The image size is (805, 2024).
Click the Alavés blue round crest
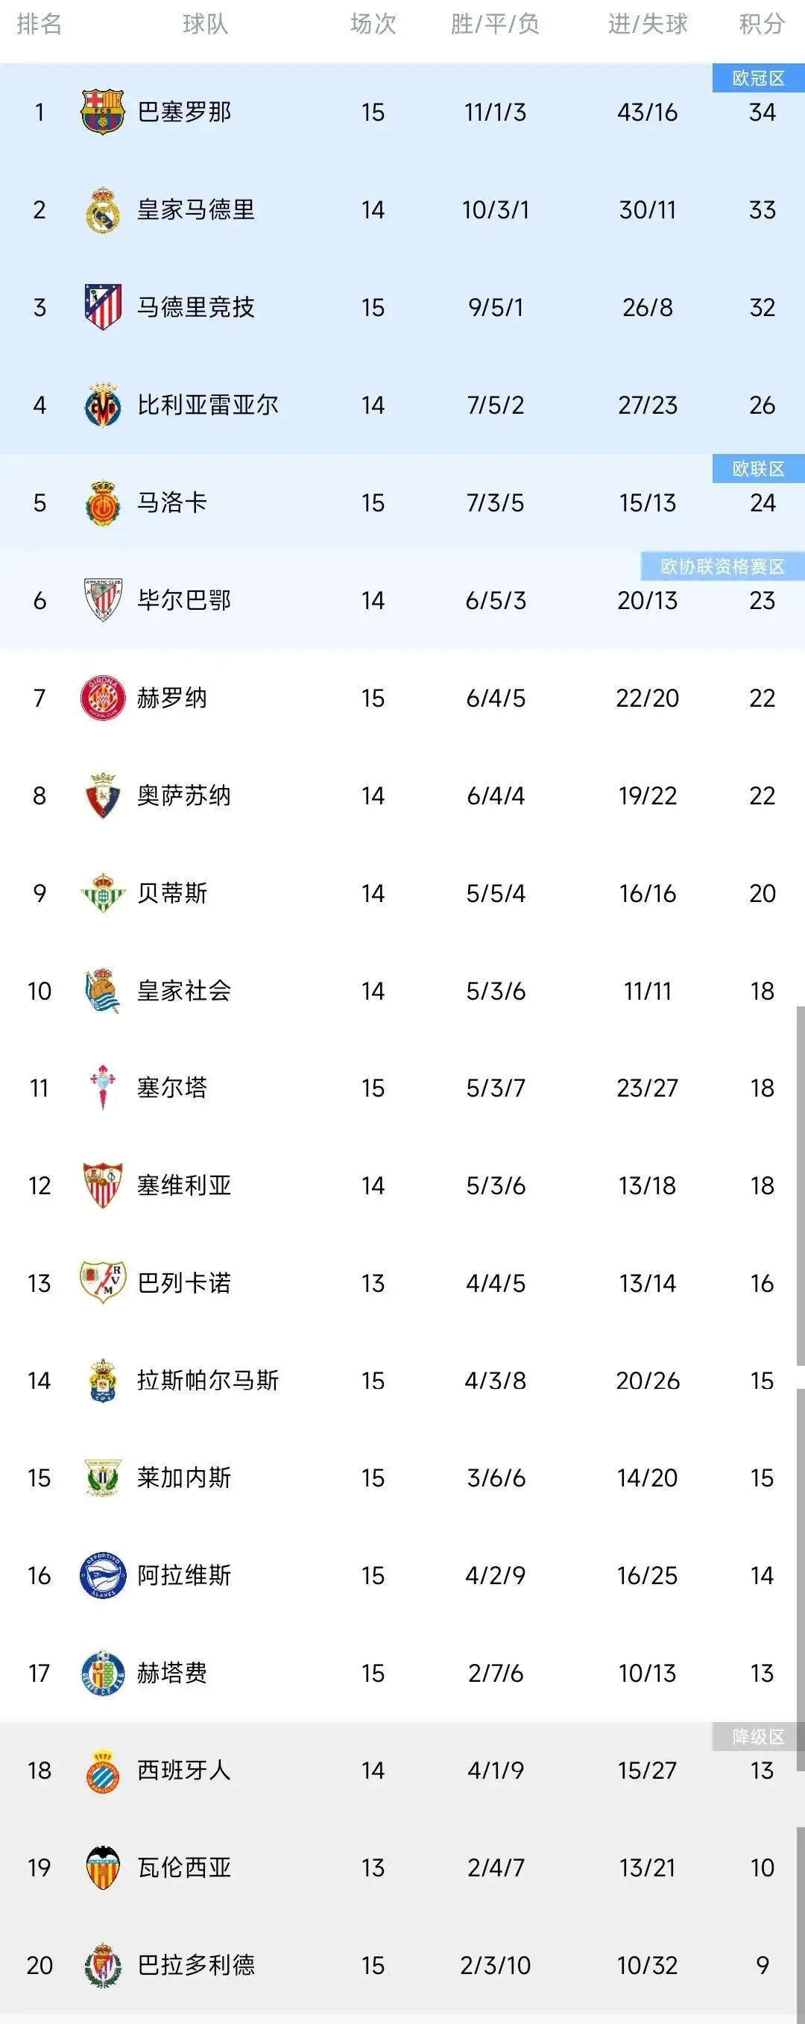pyautogui.click(x=103, y=1575)
